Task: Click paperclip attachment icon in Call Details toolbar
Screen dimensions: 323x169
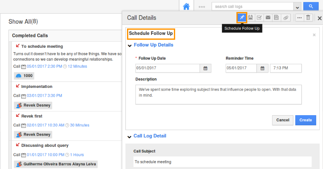Action: pyautogui.click(x=285, y=18)
